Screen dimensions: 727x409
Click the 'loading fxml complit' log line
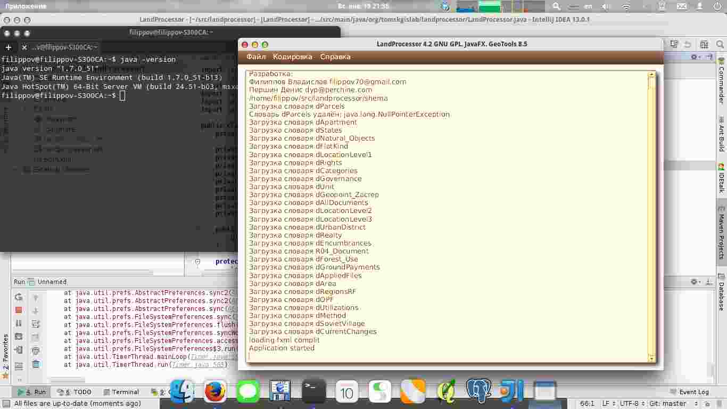pyautogui.click(x=284, y=340)
